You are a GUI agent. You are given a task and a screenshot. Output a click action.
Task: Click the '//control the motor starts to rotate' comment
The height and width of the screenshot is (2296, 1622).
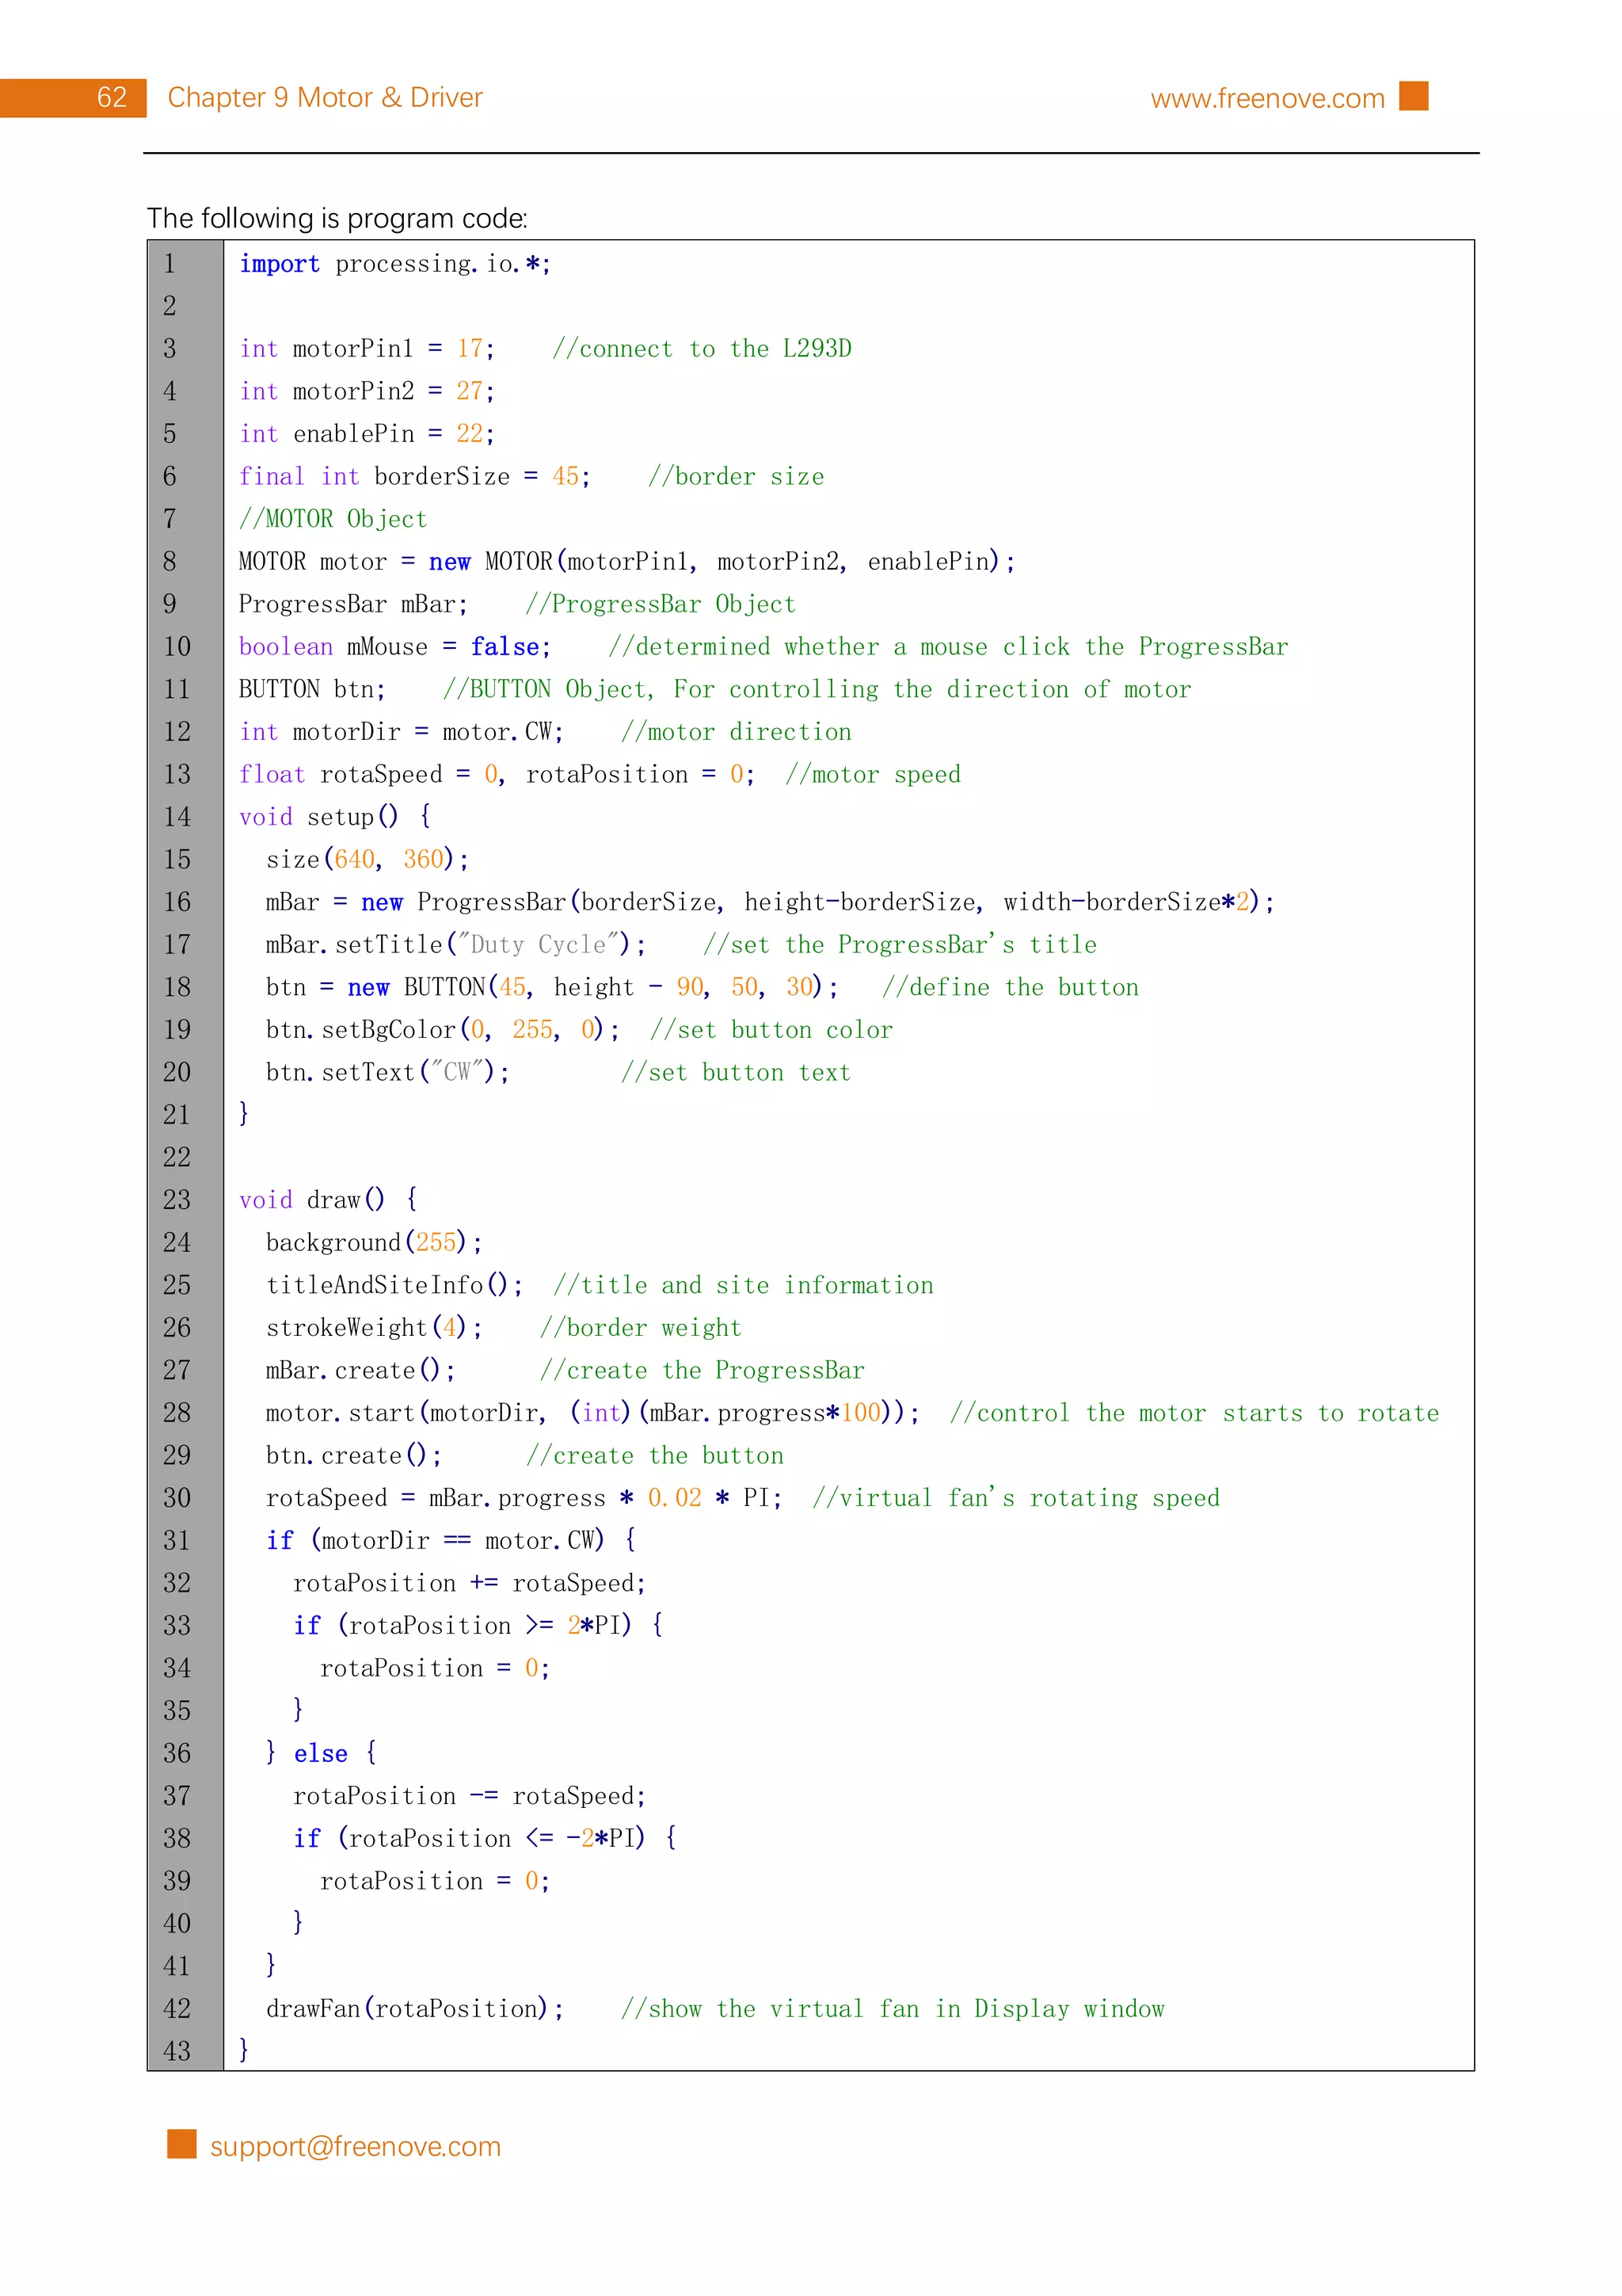click(1194, 1413)
